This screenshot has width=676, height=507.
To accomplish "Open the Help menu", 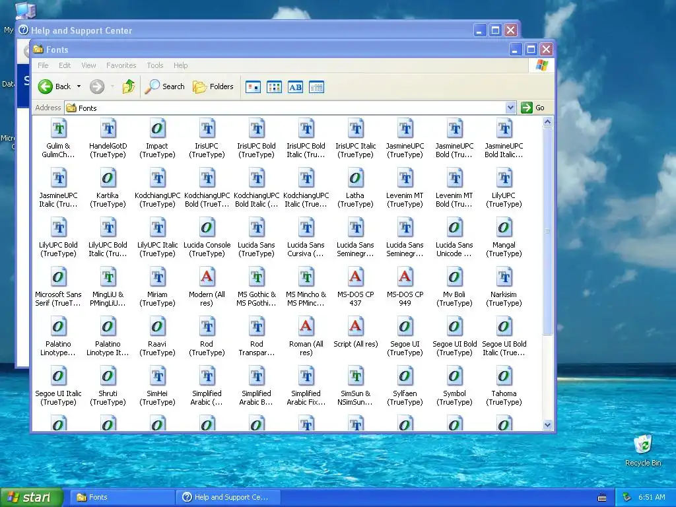I will pos(181,65).
